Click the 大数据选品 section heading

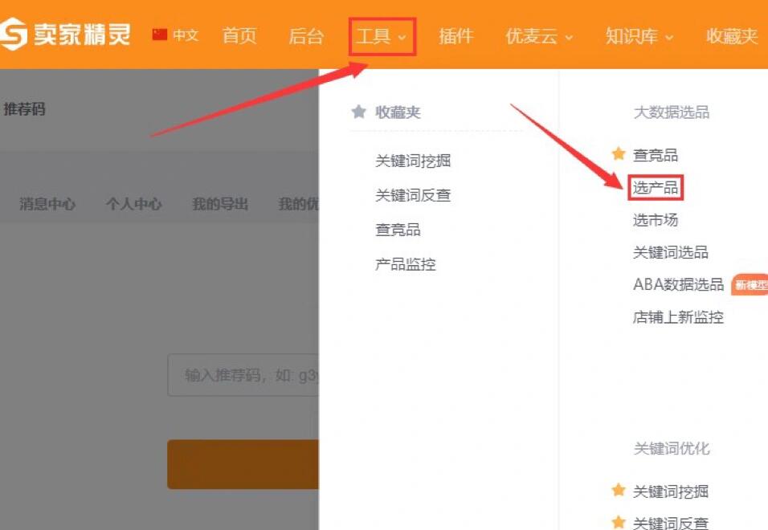coord(672,112)
